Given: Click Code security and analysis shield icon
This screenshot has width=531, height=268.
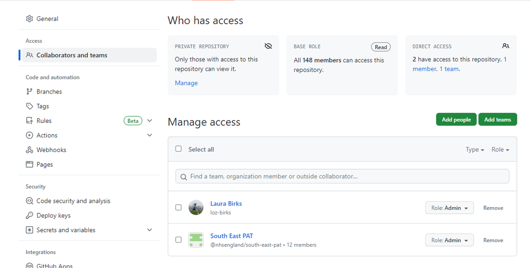Looking at the screenshot, I should 29,201.
